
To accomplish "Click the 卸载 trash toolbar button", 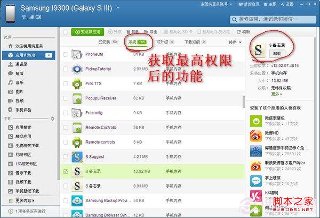I will 133,32.
